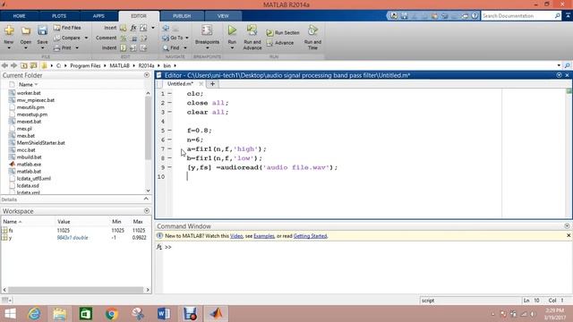Click the Search Documentation field
Screen dimensions: 573x322
point(517,16)
